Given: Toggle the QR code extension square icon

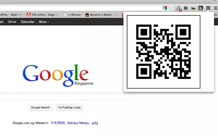Looking at the screenshot, I should (x=208, y=8).
